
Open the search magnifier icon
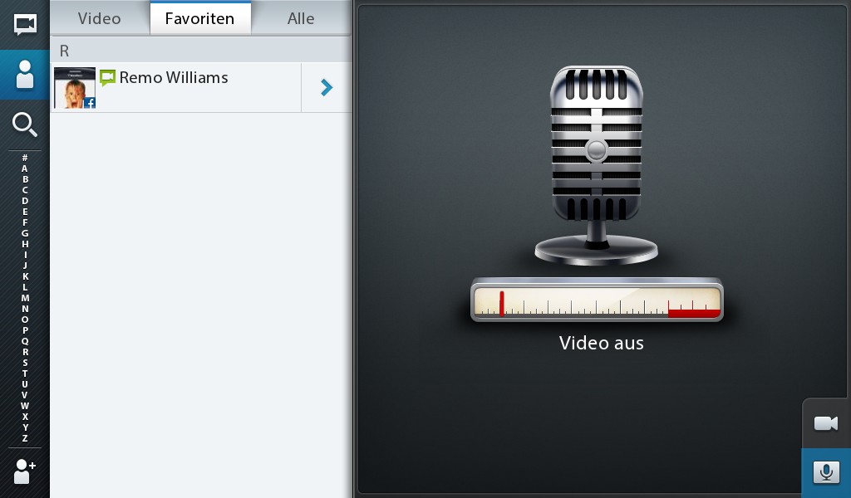[25, 124]
